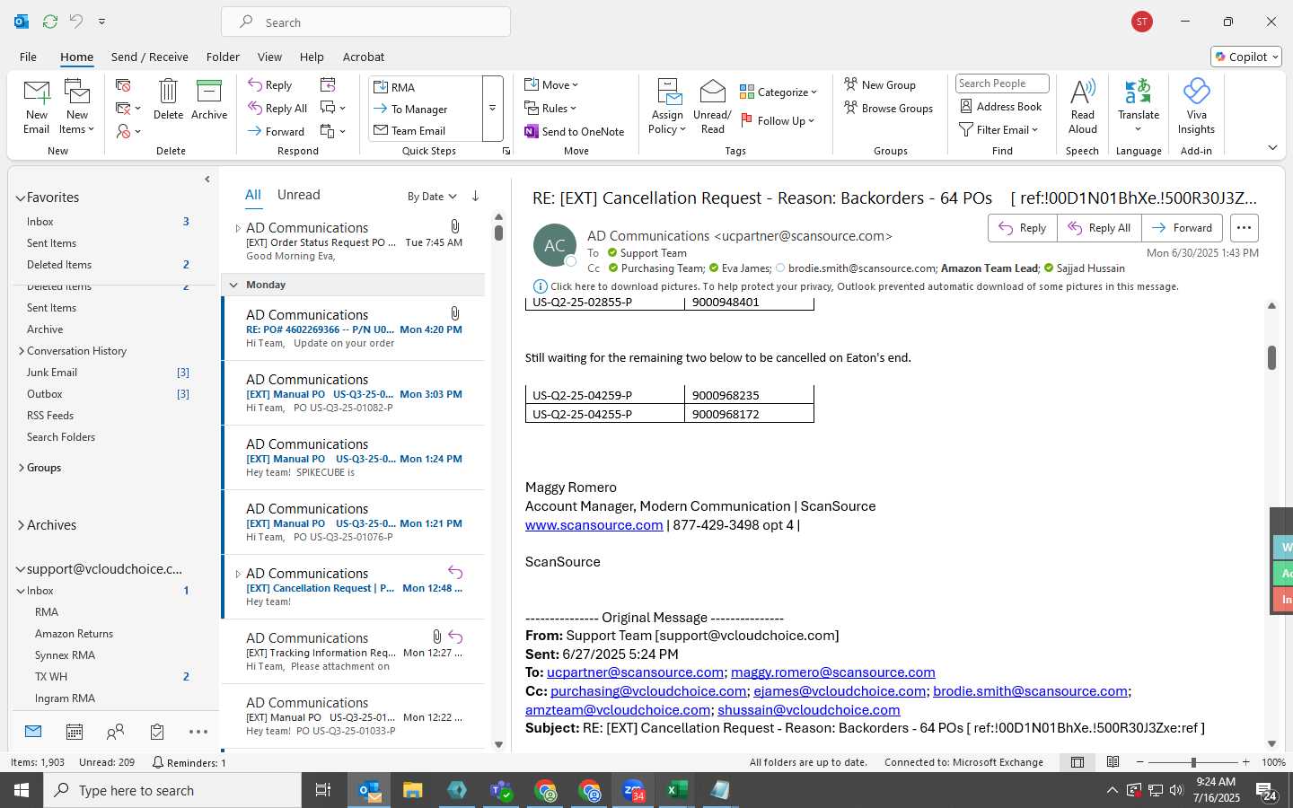Start Read Aloud
1293x808 pixels.
(x=1083, y=106)
